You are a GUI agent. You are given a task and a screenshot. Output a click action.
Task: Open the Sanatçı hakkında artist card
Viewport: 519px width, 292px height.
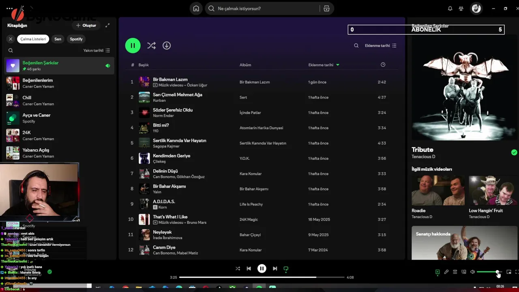coord(464,243)
